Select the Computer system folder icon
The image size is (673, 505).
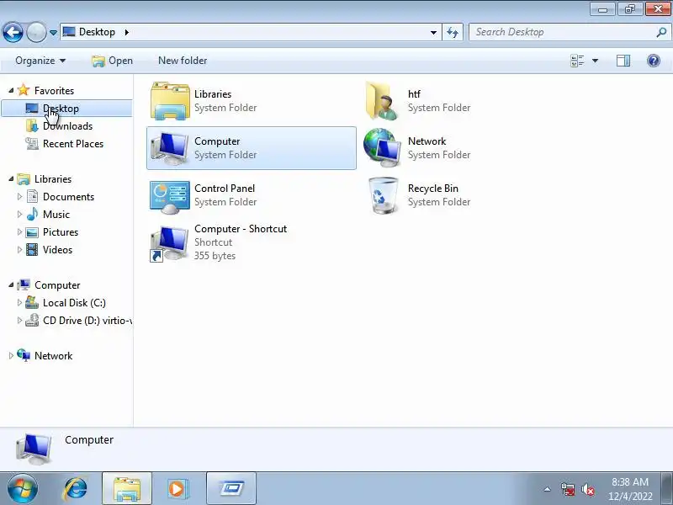tap(169, 148)
